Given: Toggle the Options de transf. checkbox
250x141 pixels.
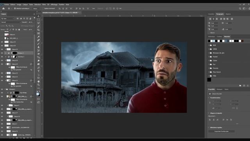Looking at the screenshot, I should (43, 9).
